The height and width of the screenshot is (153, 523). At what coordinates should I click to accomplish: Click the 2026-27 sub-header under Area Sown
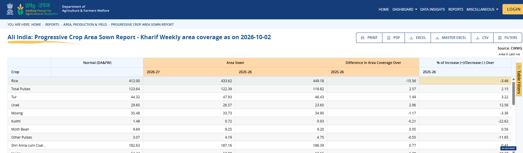pyautogui.click(x=189, y=72)
